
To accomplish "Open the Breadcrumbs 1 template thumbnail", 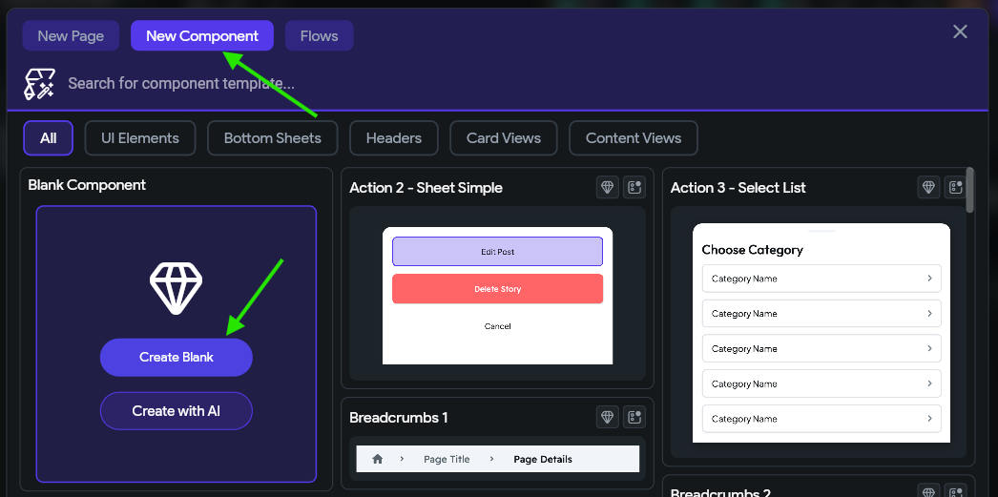I will [x=497, y=459].
